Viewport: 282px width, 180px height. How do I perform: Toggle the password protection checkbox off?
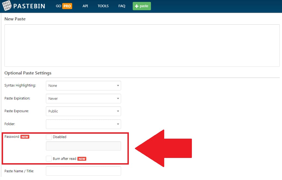click(x=49, y=137)
